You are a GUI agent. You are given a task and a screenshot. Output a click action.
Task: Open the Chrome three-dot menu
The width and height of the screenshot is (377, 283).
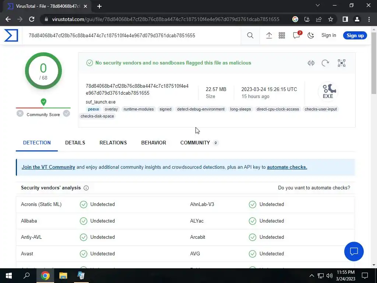pyautogui.click(x=369, y=19)
